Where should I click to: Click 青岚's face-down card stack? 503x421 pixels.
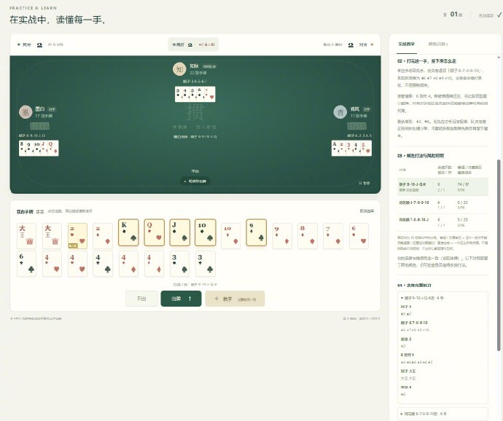click(356, 126)
